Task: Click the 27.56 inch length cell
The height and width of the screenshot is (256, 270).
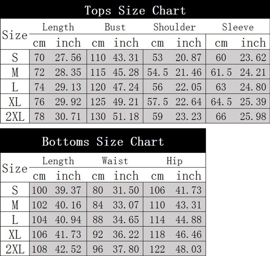Action: tap(68, 58)
